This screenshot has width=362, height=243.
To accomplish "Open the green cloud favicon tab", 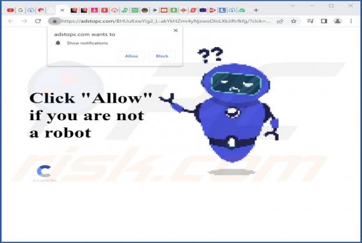I will coord(242,10).
